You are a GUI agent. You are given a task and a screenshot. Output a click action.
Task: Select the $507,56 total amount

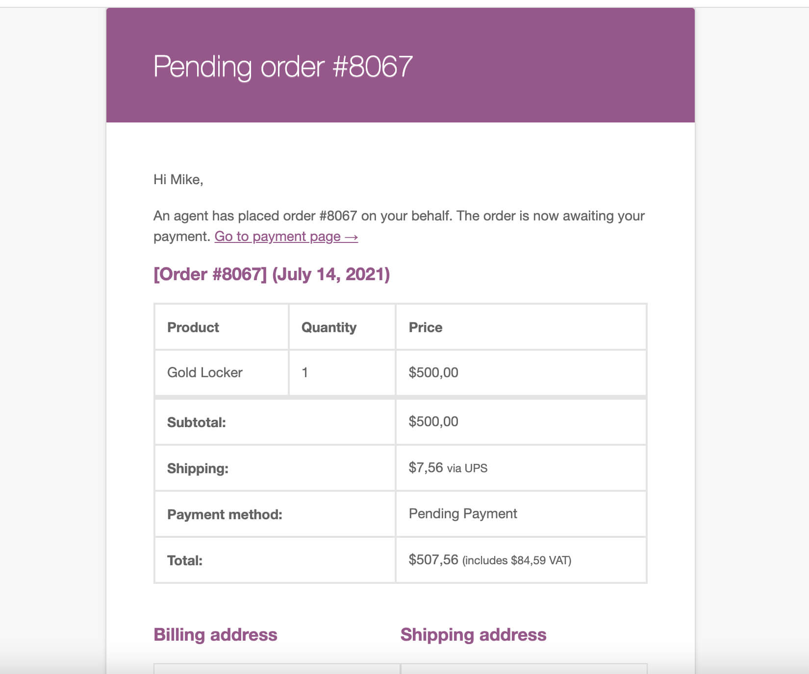[x=433, y=560]
